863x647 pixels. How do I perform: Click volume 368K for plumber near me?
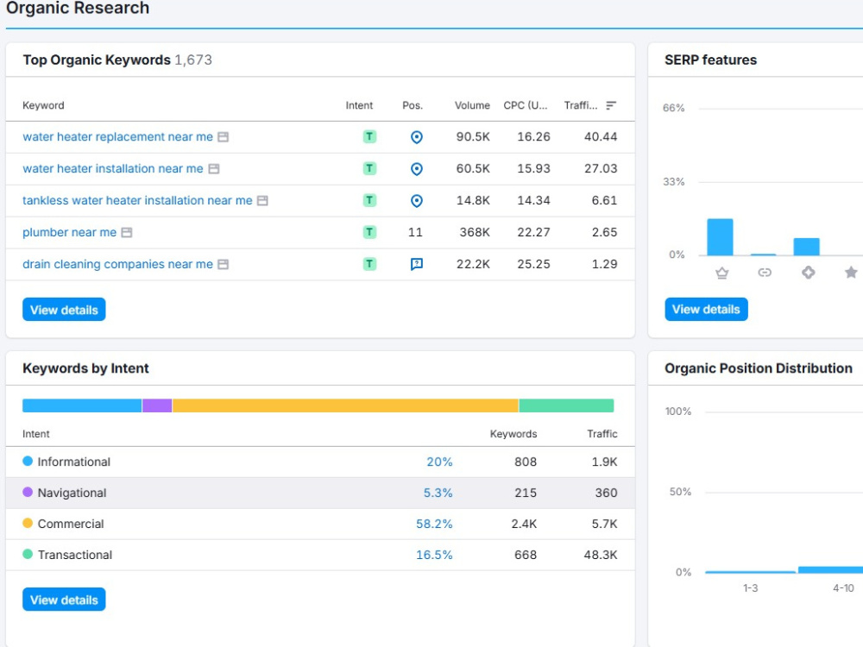click(475, 232)
